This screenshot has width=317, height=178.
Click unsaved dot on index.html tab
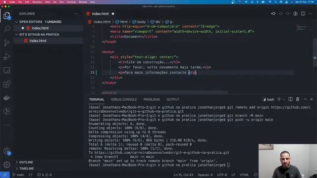tap(113, 14)
